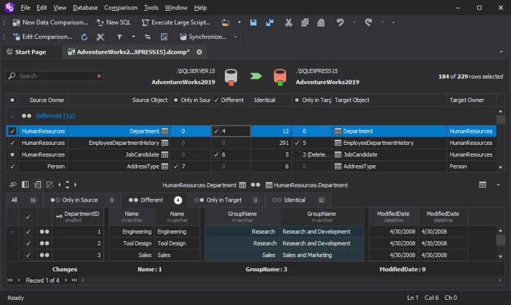Toggle the Different column header checkbox

click(x=216, y=100)
